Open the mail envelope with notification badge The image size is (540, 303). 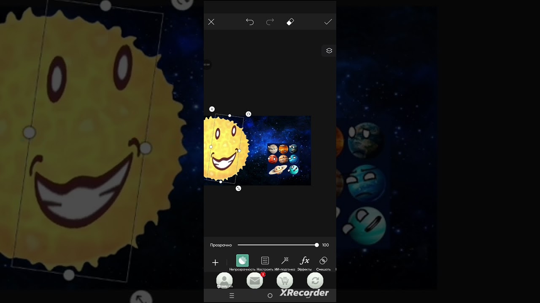(255, 281)
